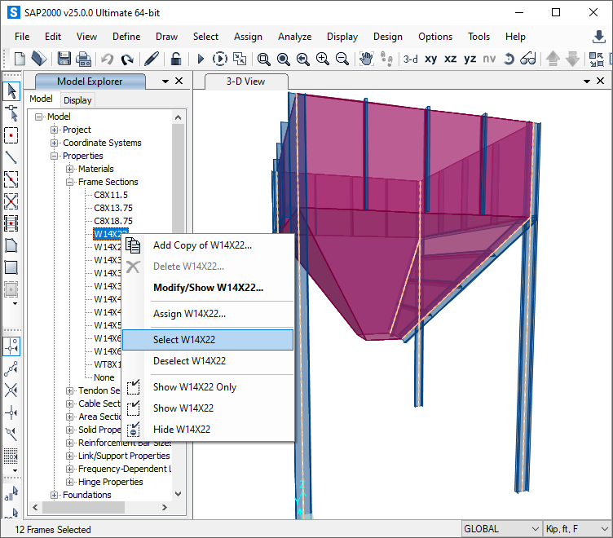Select the Pan hand tool

point(366,59)
